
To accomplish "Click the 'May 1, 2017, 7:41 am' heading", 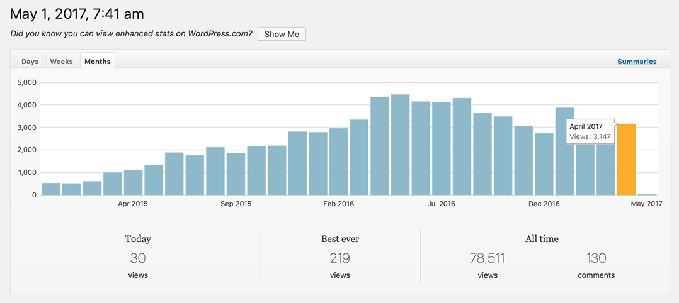I will 77,14.
